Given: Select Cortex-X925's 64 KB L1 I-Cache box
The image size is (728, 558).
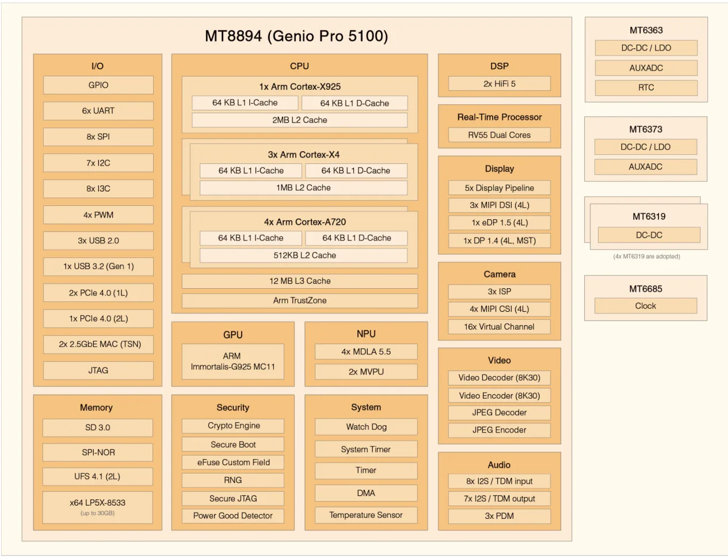Looking at the screenshot, I should click(x=245, y=102).
